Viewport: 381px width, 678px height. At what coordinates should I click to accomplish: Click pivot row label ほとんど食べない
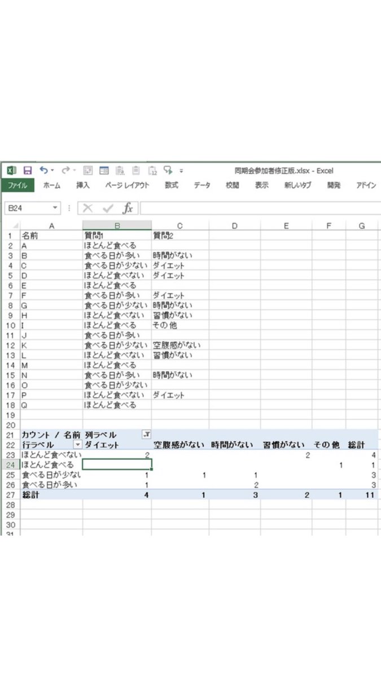pyautogui.click(x=51, y=454)
